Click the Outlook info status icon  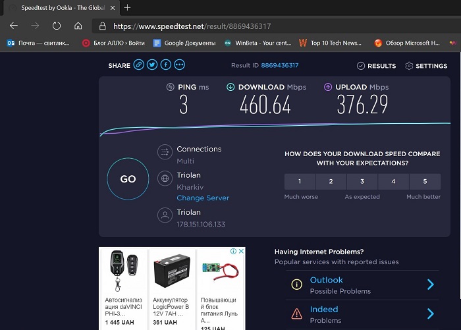[x=296, y=285]
